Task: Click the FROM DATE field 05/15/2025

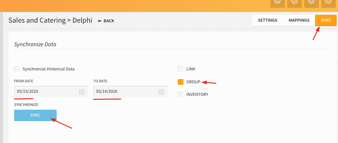Action: pos(51,91)
